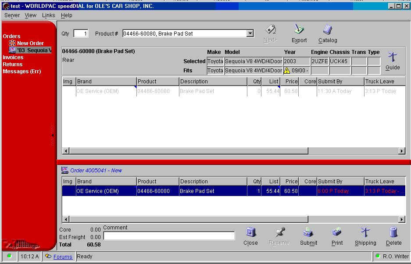Open Invoices in the sidebar
411x264 pixels.
point(13,57)
